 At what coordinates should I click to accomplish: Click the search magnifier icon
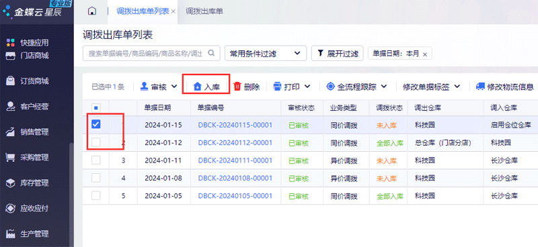pos(211,53)
